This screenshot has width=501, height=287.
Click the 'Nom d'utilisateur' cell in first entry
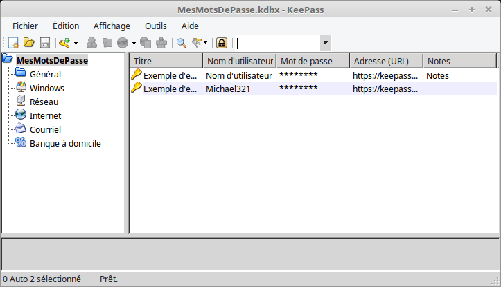239,75
